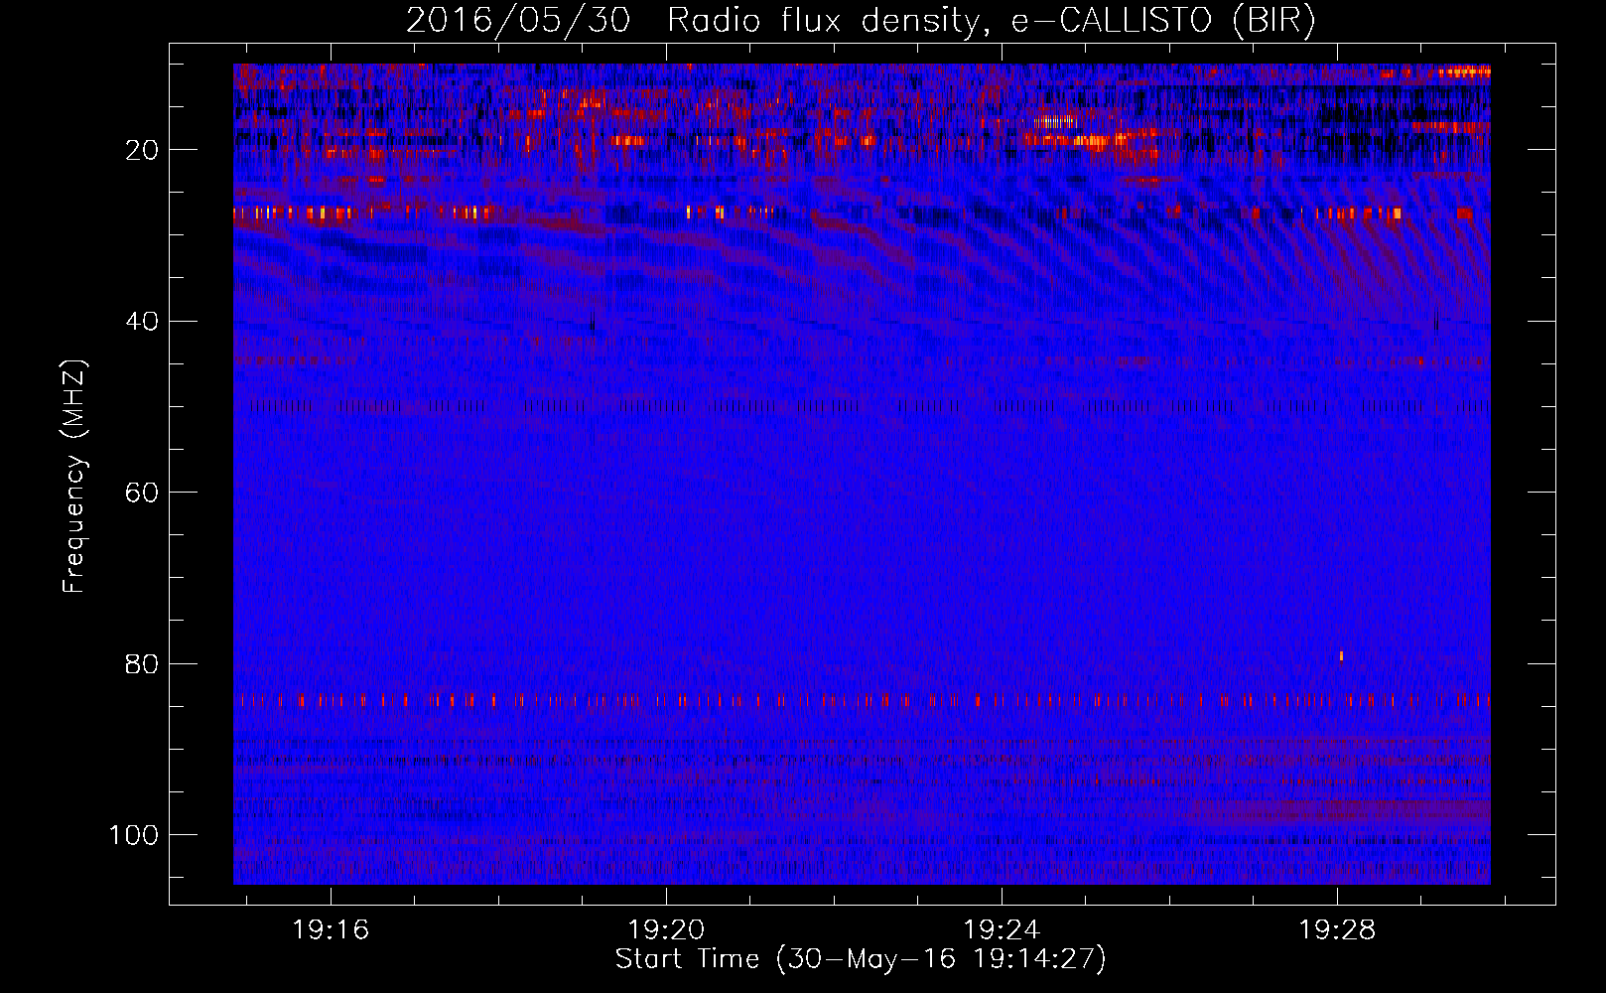Click the 100 MHz frequency tick label
1606x993 pixels.
pyautogui.click(x=134, y=835)
